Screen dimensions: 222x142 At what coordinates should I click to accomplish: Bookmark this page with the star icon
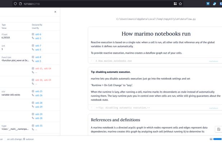(x=180, y=4)
